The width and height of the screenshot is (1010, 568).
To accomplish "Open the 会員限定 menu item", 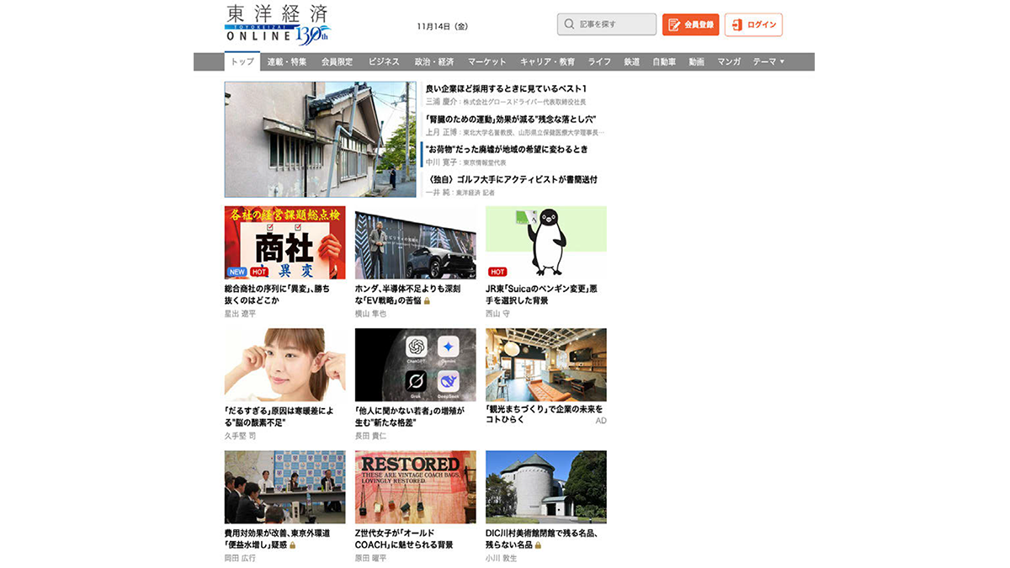I will (337, 62).
